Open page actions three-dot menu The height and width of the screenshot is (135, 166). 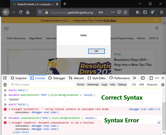pos(113,12)
